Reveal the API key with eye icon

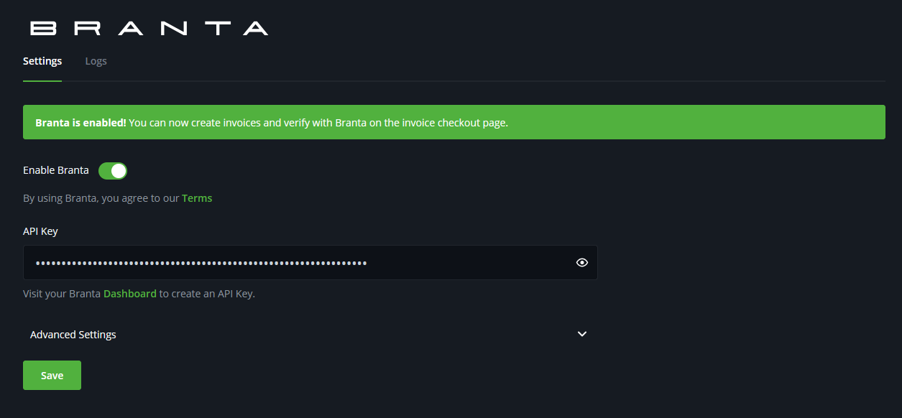click(x=582, y=263)
